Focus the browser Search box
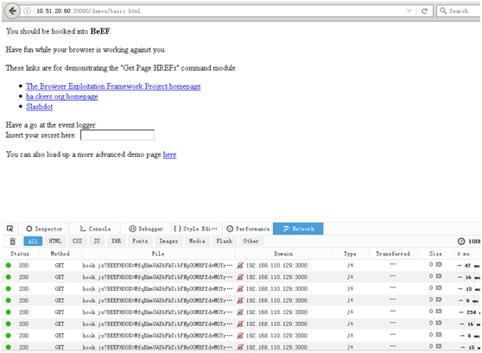The image size is (482, 353). click(460, 11)
